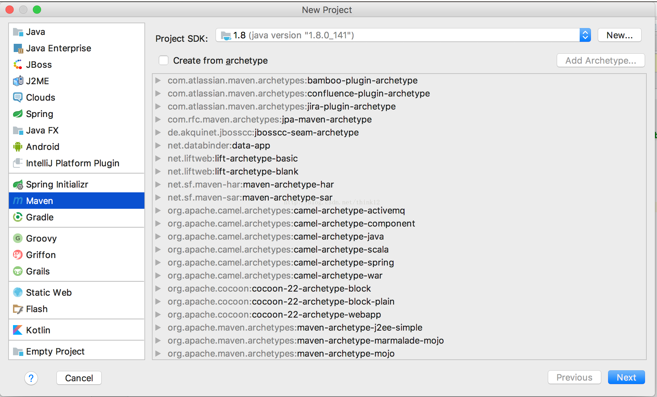Click the Kotlin logo icon

pos(18,330)
